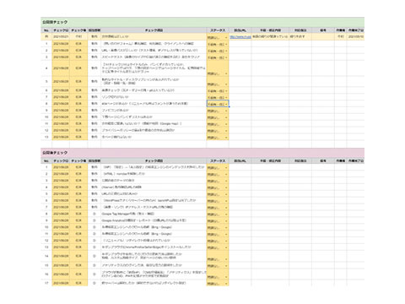Click the No. header cell of upper table
The image size is (405, 304).
tap(46, 30)
